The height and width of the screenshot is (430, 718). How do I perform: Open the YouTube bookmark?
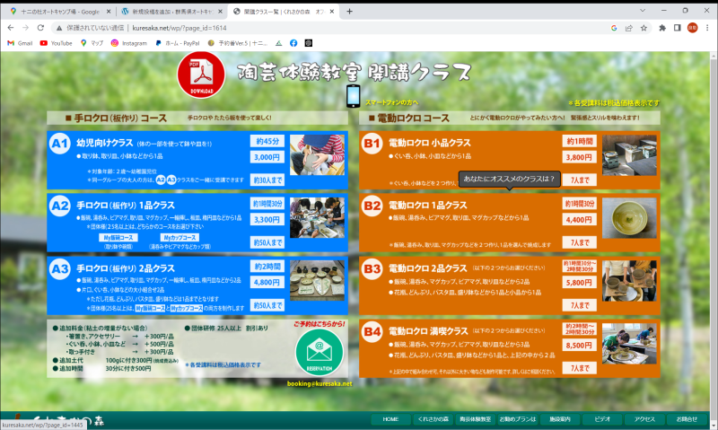pyautogui.click(x=56, y=42)
